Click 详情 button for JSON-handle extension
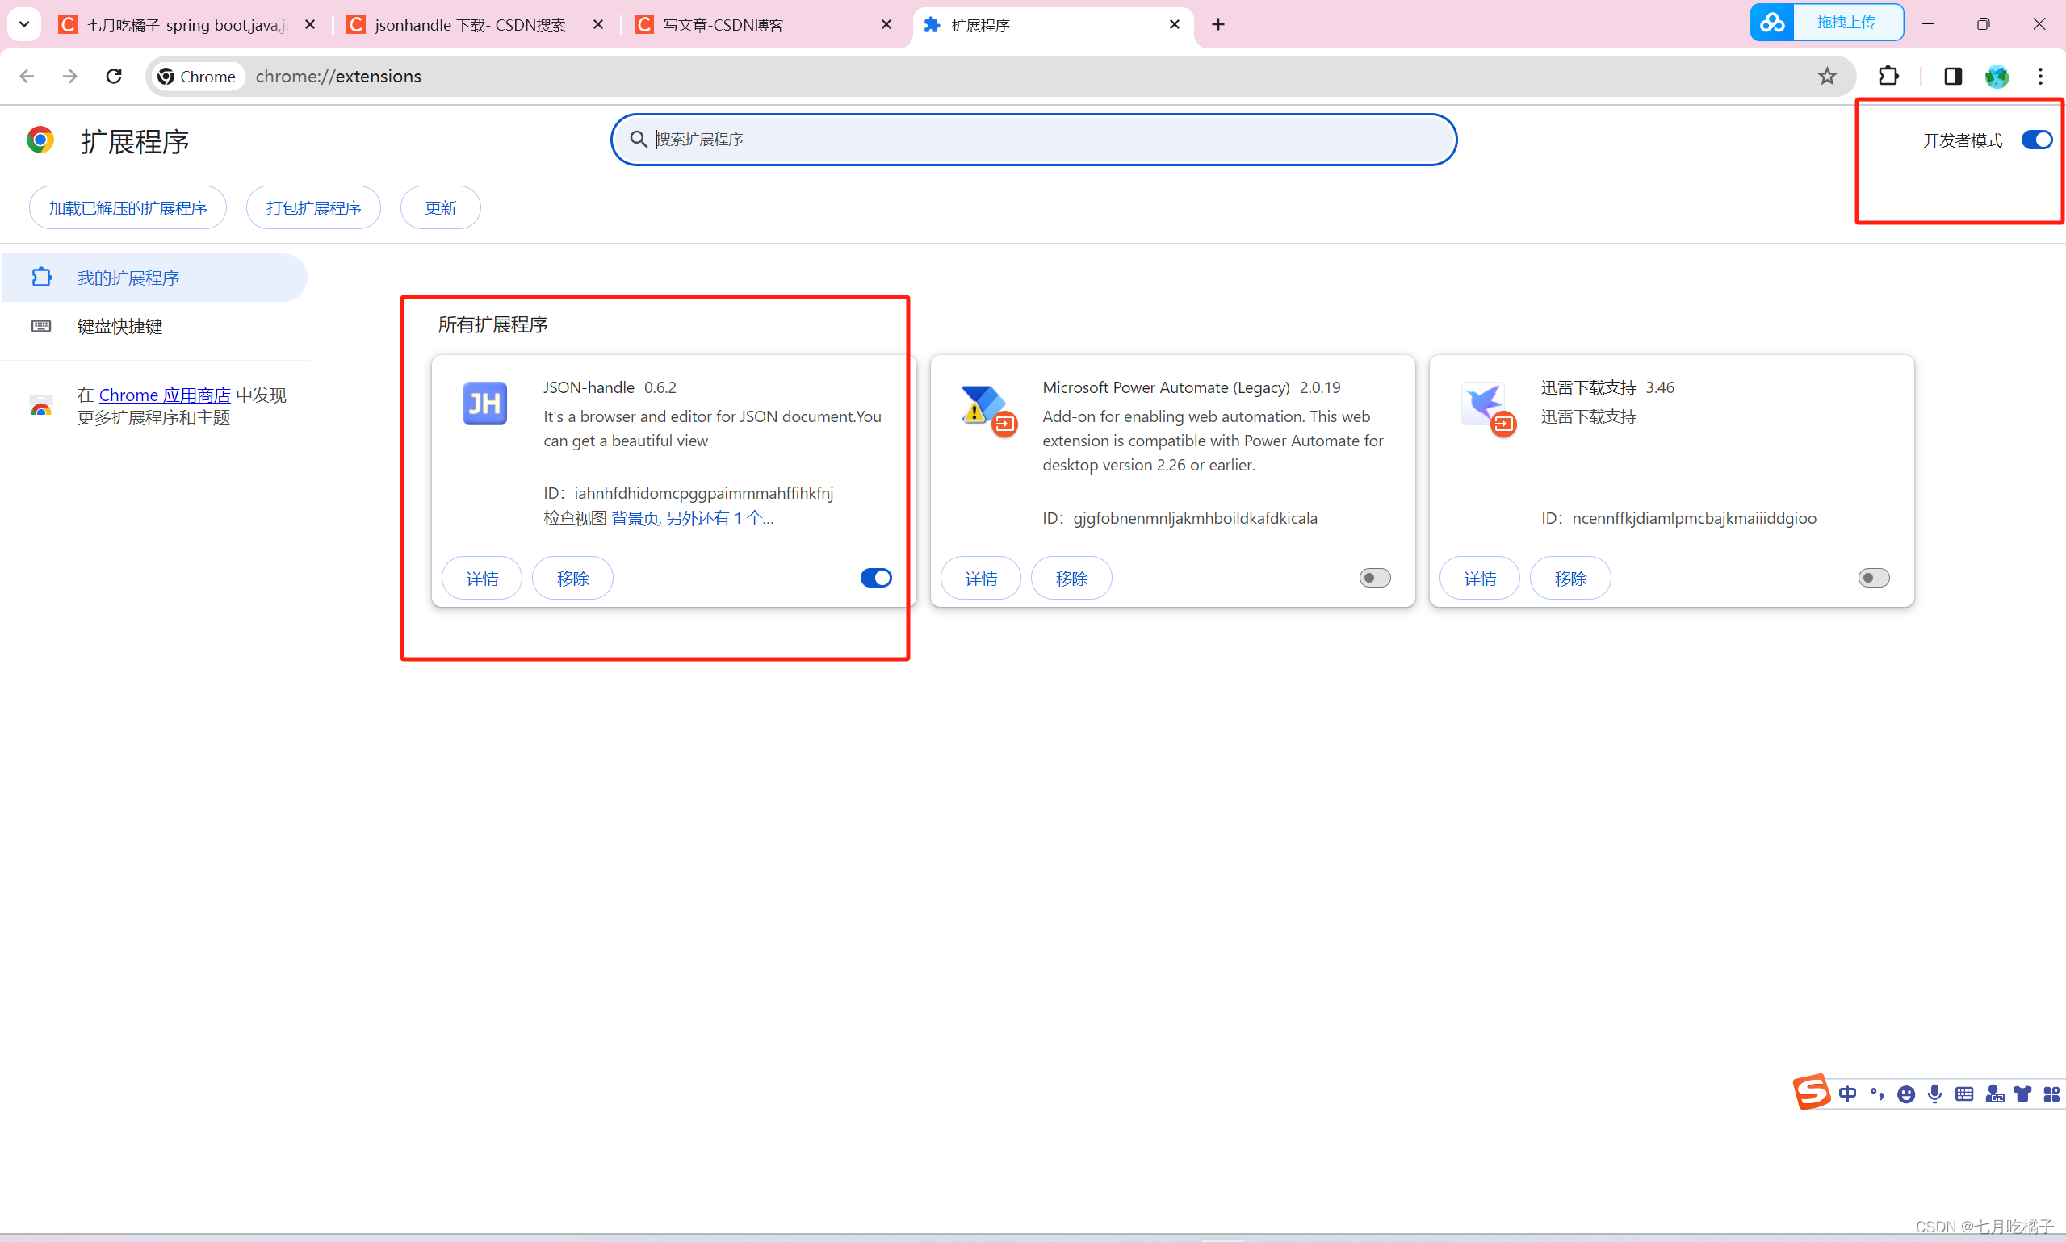This screenshot has width=2066, height=1242. coord(481,578)
